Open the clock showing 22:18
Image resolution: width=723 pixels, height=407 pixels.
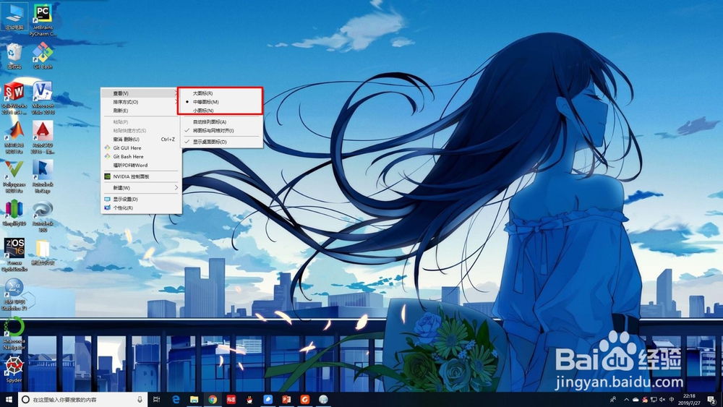tap(689, 400)
